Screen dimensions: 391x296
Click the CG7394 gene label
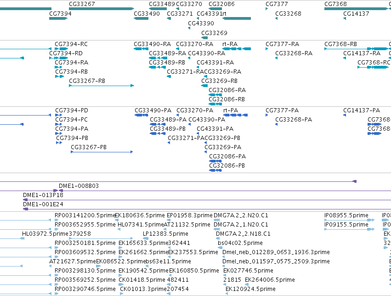[x=60, y=14]
